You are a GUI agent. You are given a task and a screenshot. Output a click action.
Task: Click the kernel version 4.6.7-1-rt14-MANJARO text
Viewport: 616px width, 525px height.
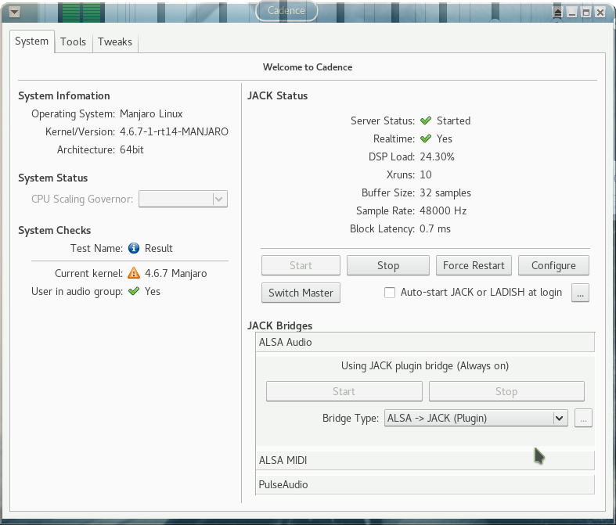coord(174,131)
